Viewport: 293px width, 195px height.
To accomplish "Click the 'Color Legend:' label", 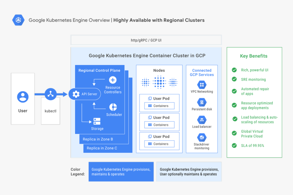I will pos(78,171).
